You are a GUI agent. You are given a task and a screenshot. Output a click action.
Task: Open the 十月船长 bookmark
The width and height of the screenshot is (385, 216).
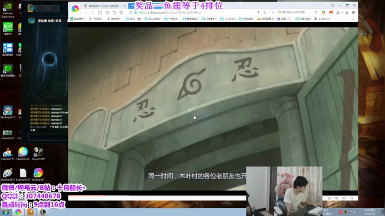[x=96, y=19]
